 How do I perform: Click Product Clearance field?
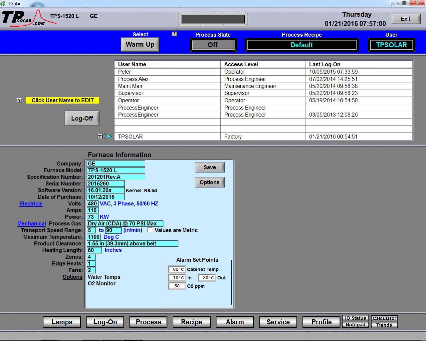(132, 243)
